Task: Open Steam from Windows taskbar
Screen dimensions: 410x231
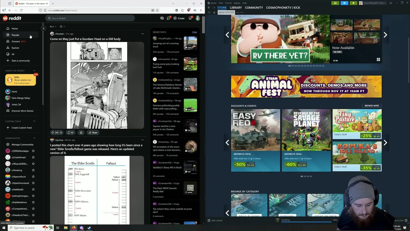Action: (89, 228)
